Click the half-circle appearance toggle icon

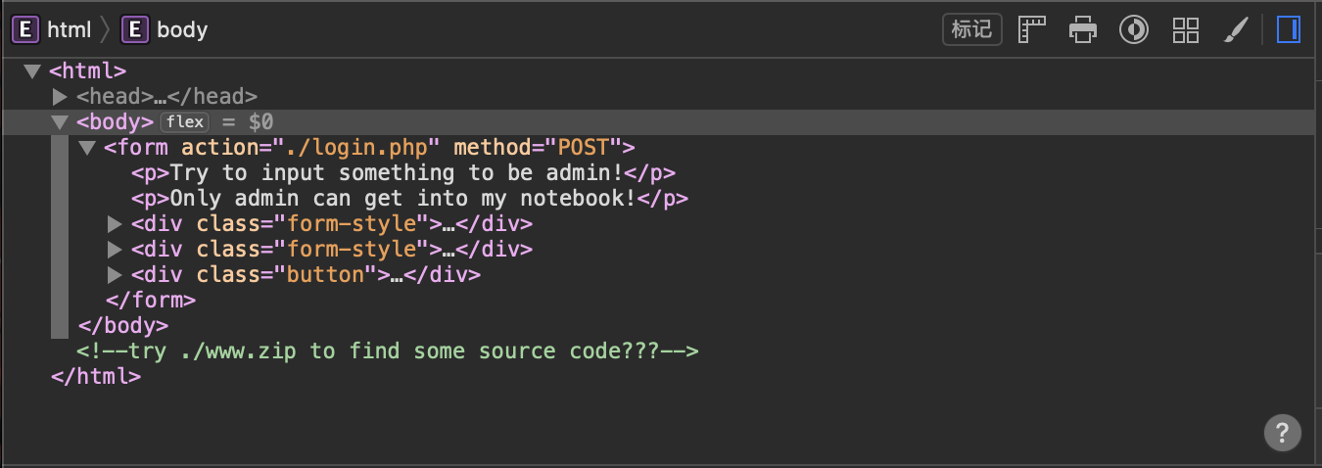(x=1134, y=29)
